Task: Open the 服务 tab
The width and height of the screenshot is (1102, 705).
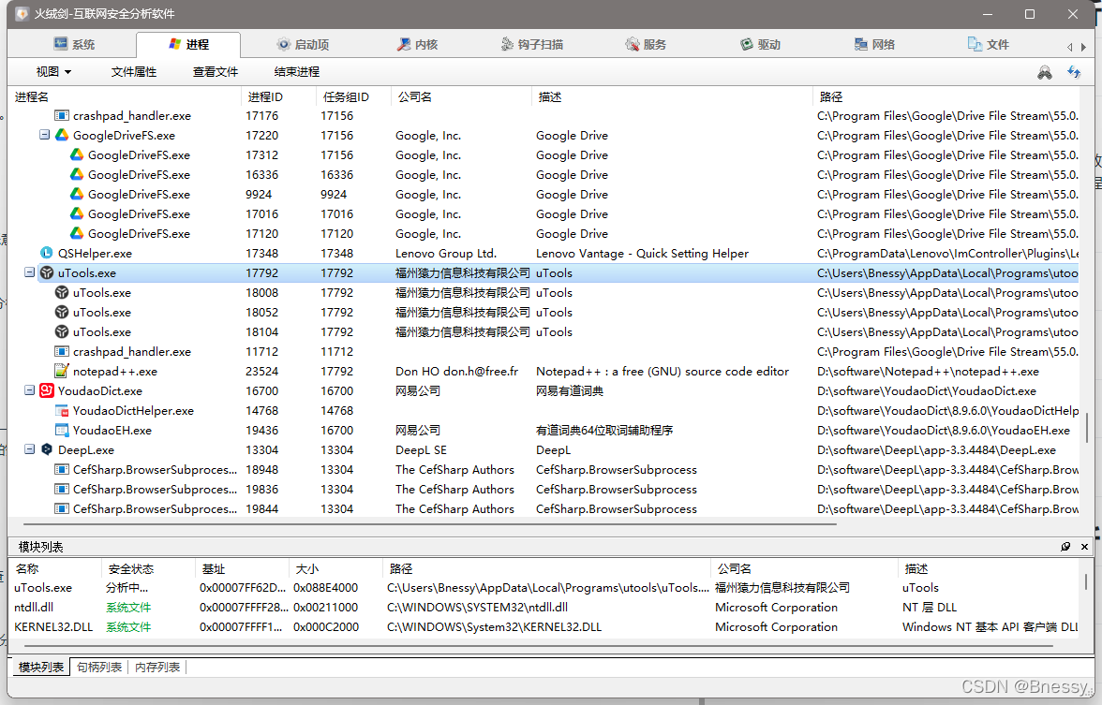Action: pos(646,44)
